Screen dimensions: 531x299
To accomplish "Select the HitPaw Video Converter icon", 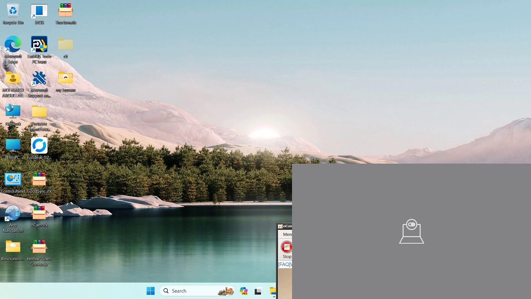I will (39, 253).
